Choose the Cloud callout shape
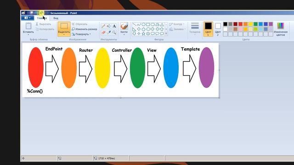294x165 pixels. [162, 33]
